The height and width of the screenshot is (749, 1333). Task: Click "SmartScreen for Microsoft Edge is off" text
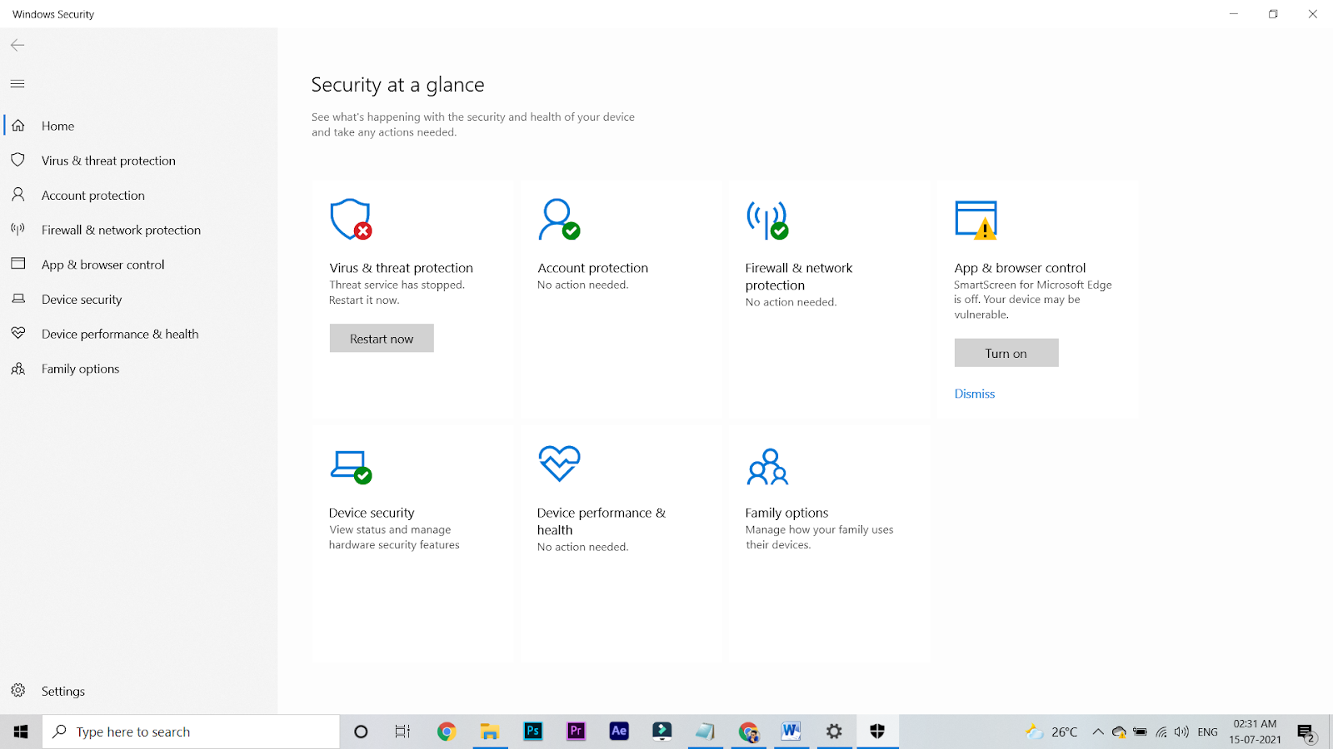[1033, 292]
